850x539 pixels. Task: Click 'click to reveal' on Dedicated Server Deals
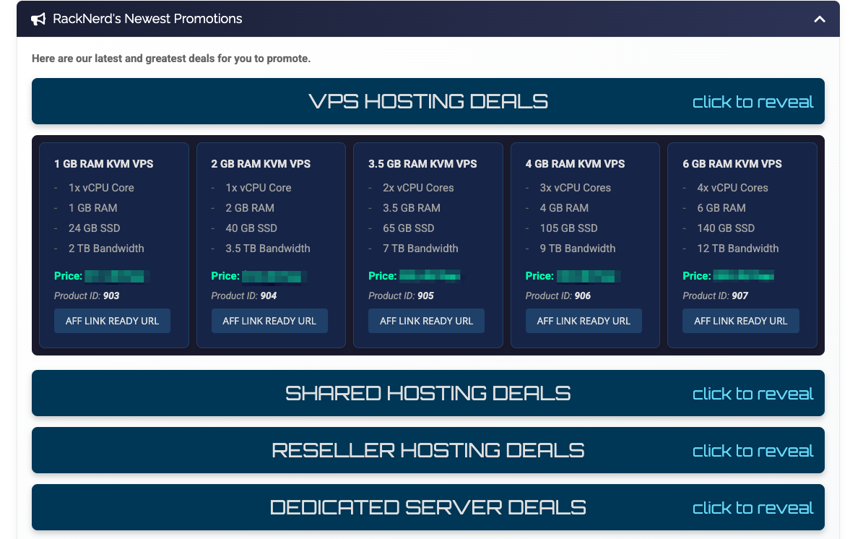[x=753, y=507]
